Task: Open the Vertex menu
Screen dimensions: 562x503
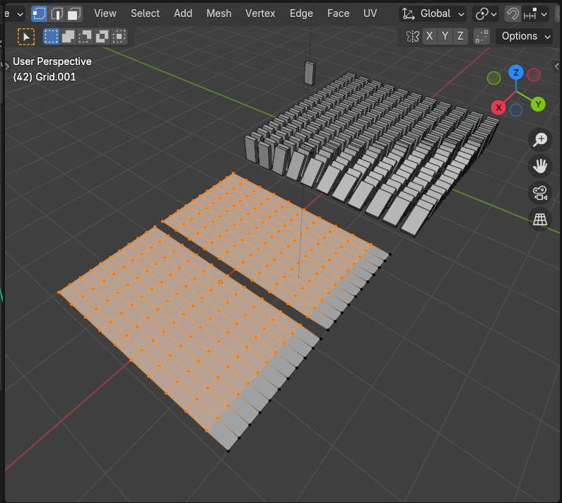Action: pyautogui.click(x=260, y=13)
